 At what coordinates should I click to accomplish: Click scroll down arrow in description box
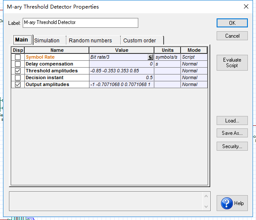click(206, 206)
